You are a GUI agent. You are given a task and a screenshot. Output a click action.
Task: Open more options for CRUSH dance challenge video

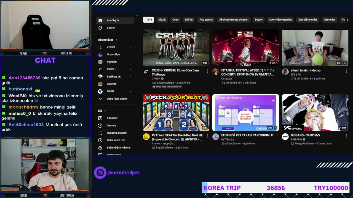207,71
